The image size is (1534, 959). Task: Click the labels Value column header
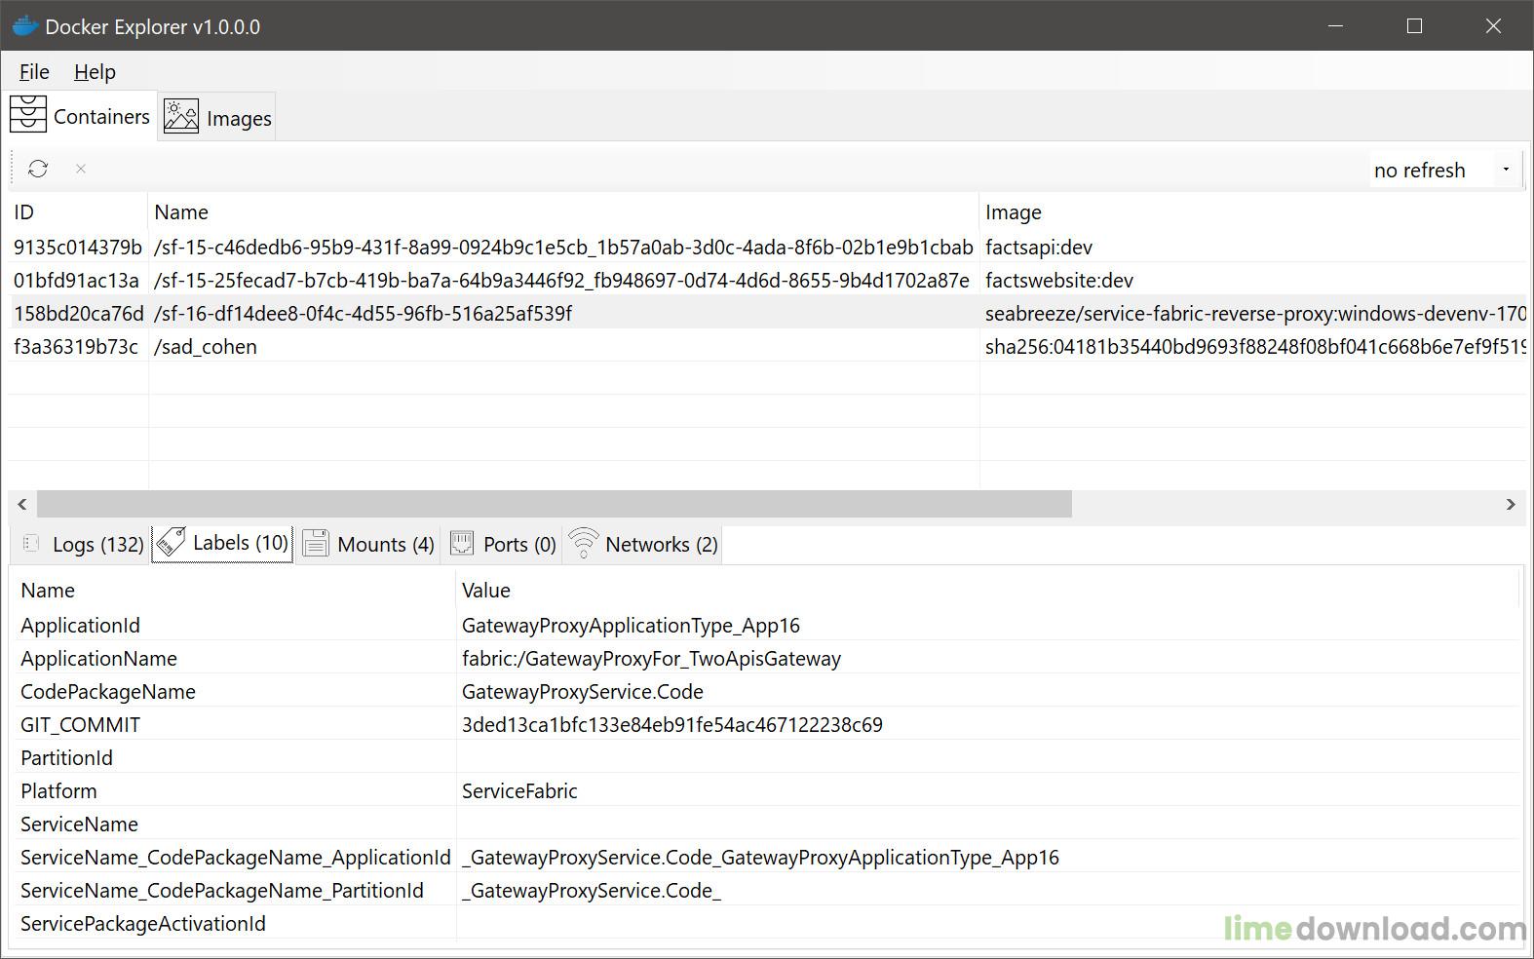(x=987, y=590)
